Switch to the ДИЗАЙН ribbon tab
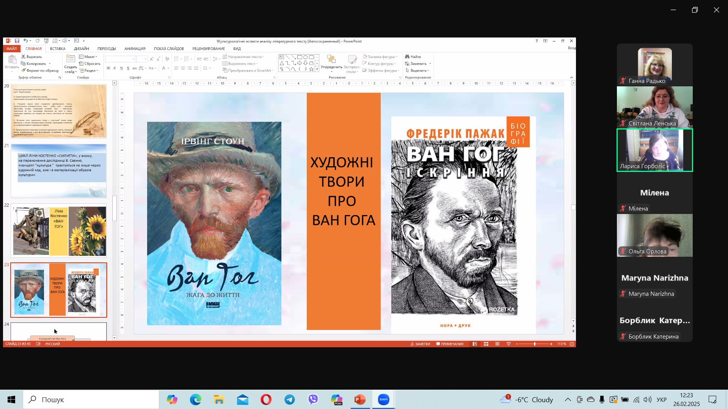The height and width of the screenshot is (409, 728). click(82, 48)
